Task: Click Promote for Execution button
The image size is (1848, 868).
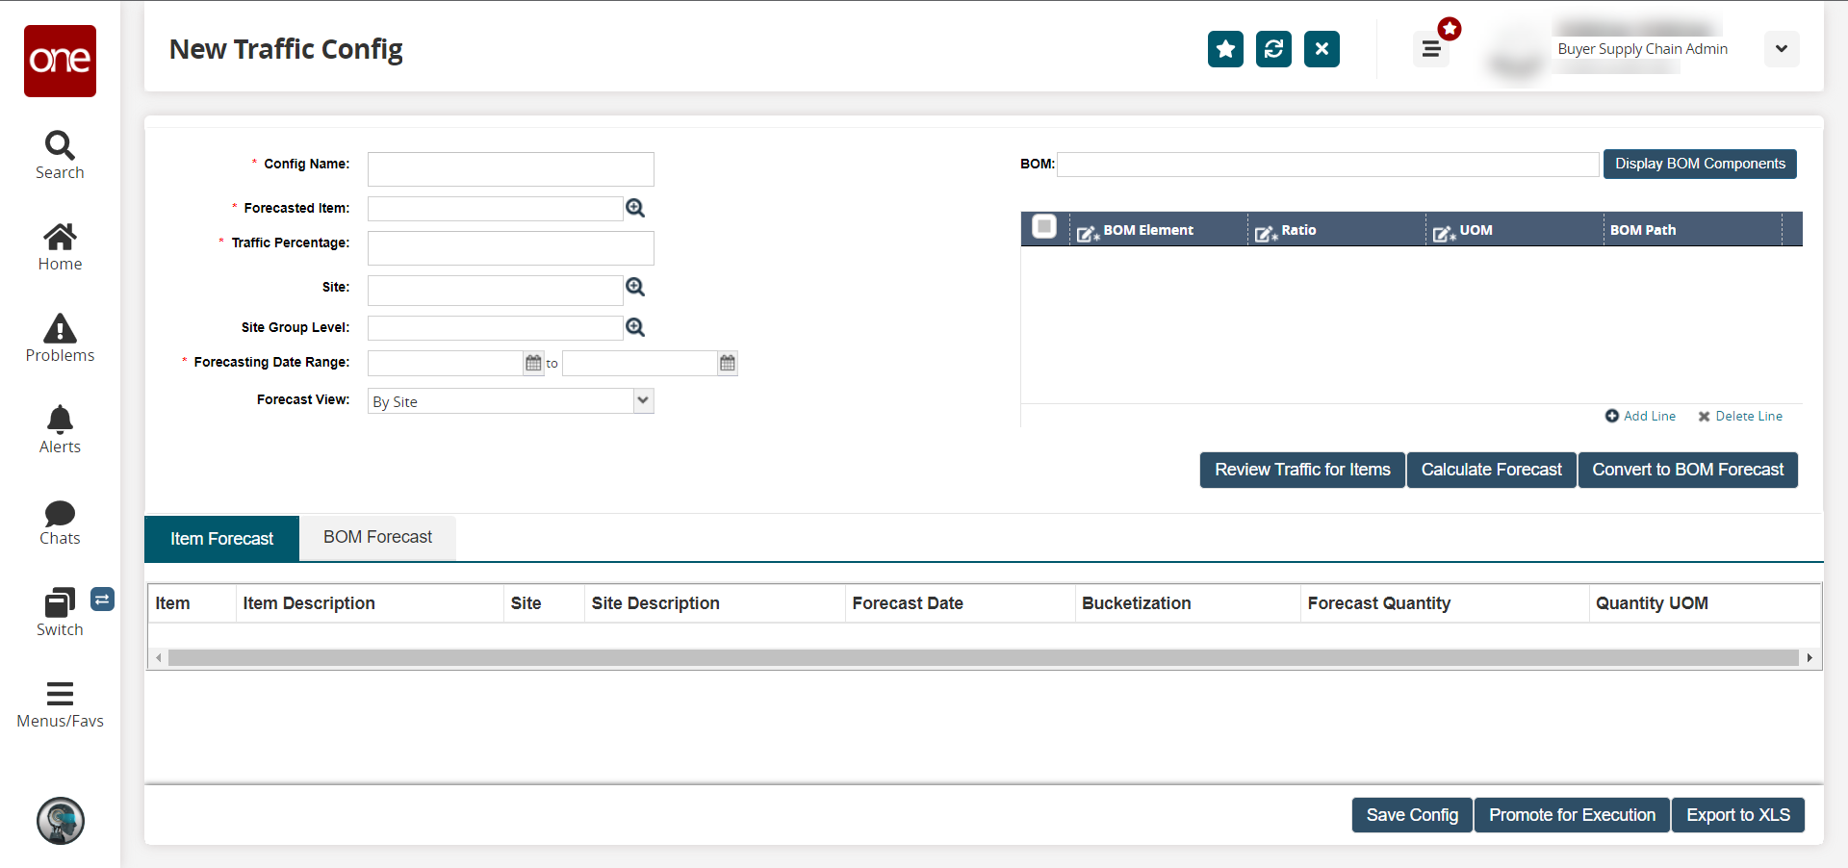Action: [1573, 815]
